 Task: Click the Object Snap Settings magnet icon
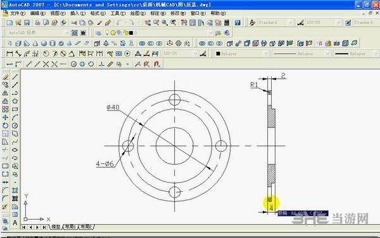(x=157, y=64)
